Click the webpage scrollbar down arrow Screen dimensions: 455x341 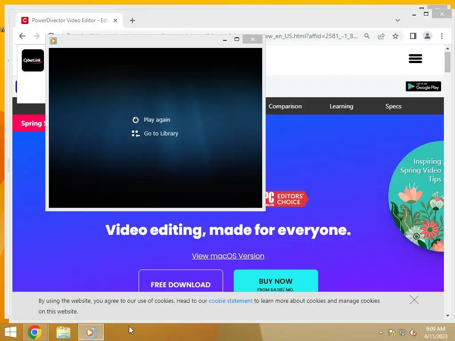coord(447,316)
